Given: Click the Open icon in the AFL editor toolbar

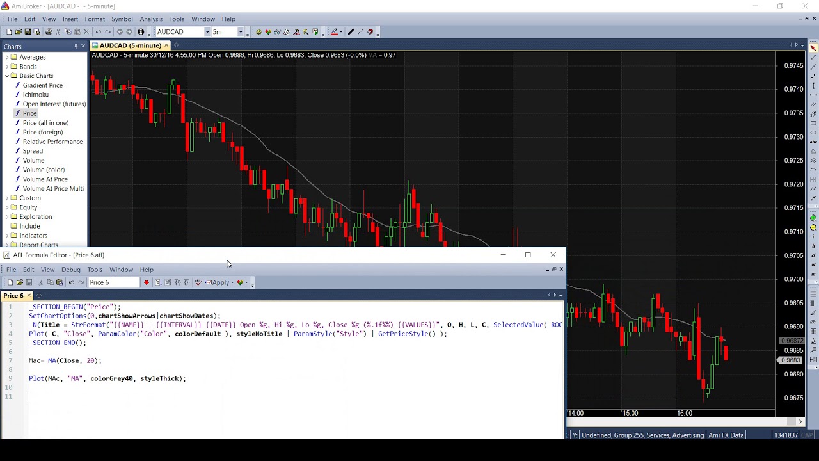Looking at the screenshot, I should [x=20, y=282].
